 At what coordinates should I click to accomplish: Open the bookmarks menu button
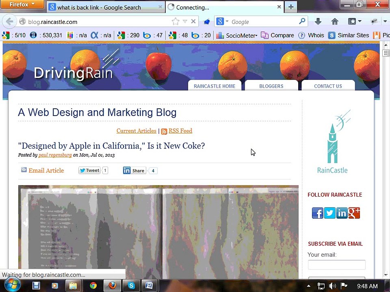click(x=354, y=21)
